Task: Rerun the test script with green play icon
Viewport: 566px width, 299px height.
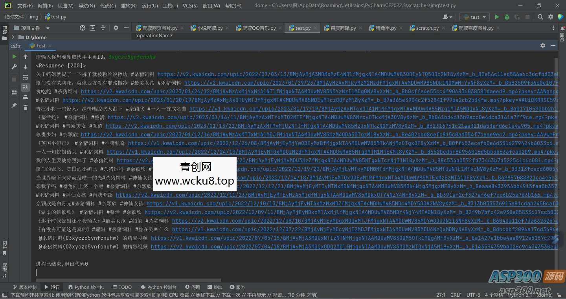Action: [x=14, y=56]
